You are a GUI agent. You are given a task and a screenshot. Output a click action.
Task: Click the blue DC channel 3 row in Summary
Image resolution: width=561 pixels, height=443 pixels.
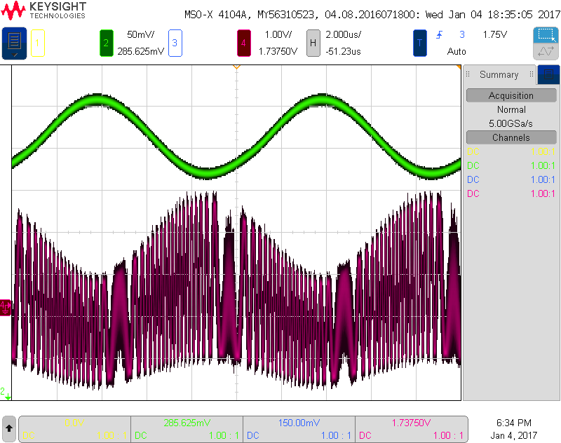coord(511,179)
